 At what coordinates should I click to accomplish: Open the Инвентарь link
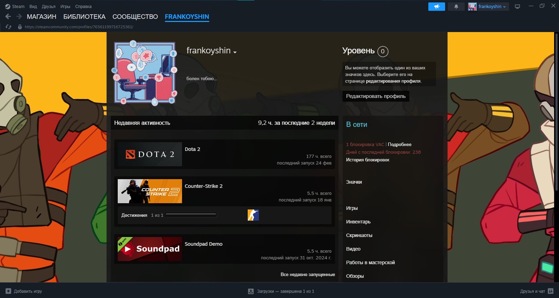[x=358, y=222]
